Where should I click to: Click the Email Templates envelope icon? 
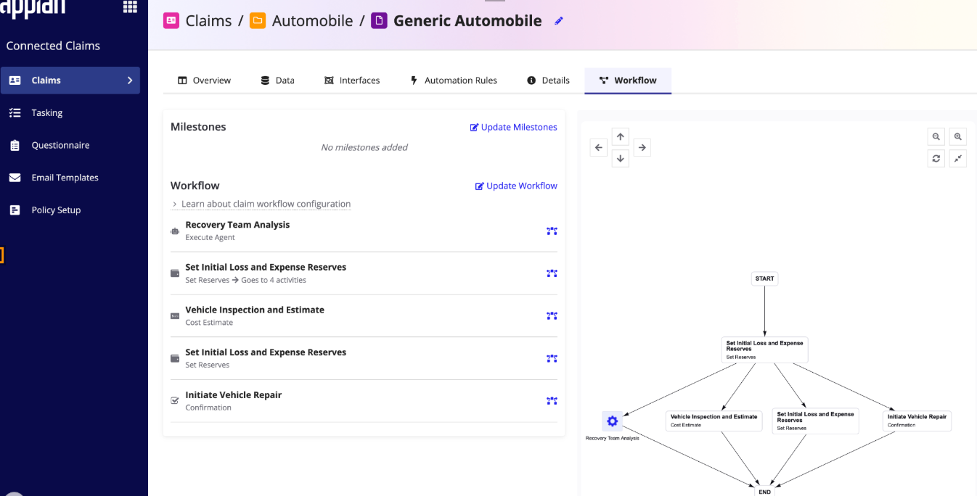(15, 178)
